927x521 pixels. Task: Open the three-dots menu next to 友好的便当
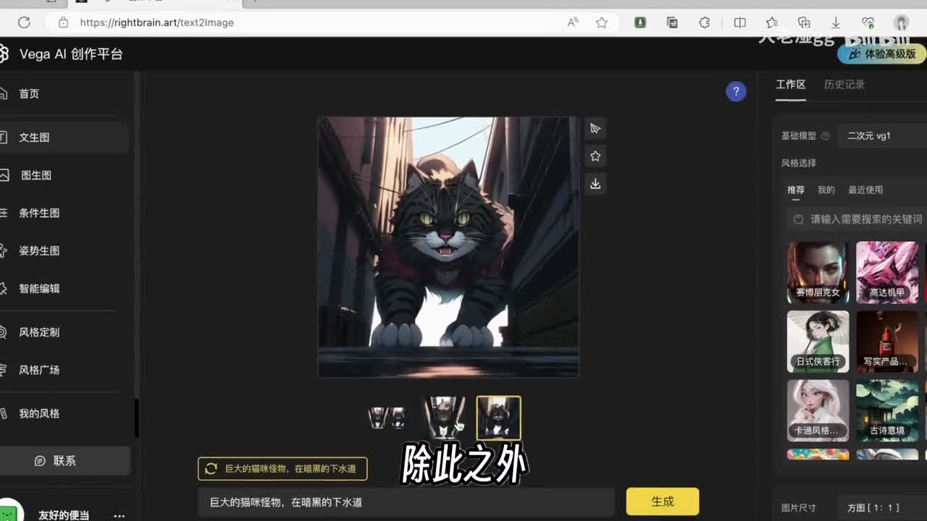tap(119, 515)
